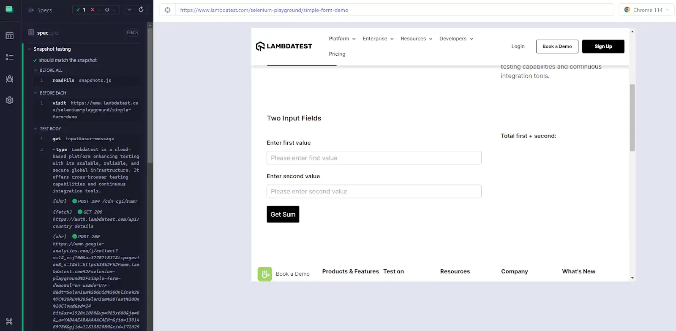Open the Resources navigation dropdown
Image resolution: width=676 pixels, height=331 pixels.
[417, 38]
